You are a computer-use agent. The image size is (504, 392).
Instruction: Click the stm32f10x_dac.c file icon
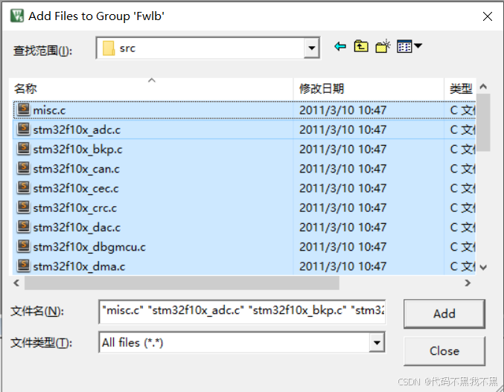click(23, 227)
